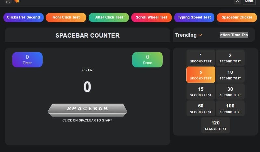
Task: Click the green Score box
Action: [x=147, y=60]
